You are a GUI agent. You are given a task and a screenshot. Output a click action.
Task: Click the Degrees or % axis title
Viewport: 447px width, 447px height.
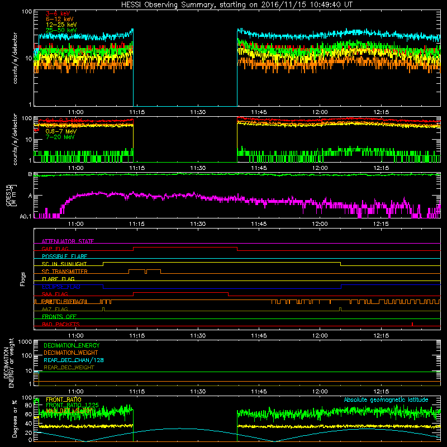point(15,419)
